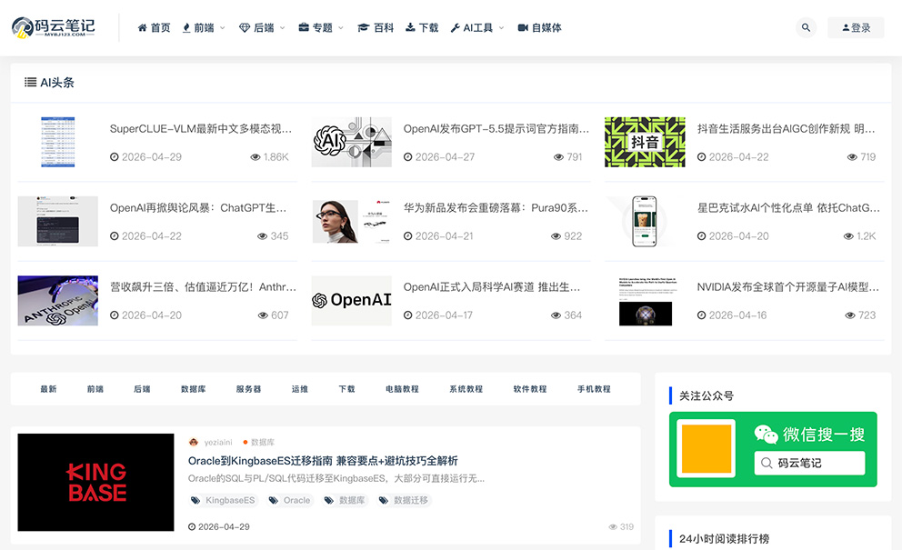Select the 最新 category tab

point(48,389)
